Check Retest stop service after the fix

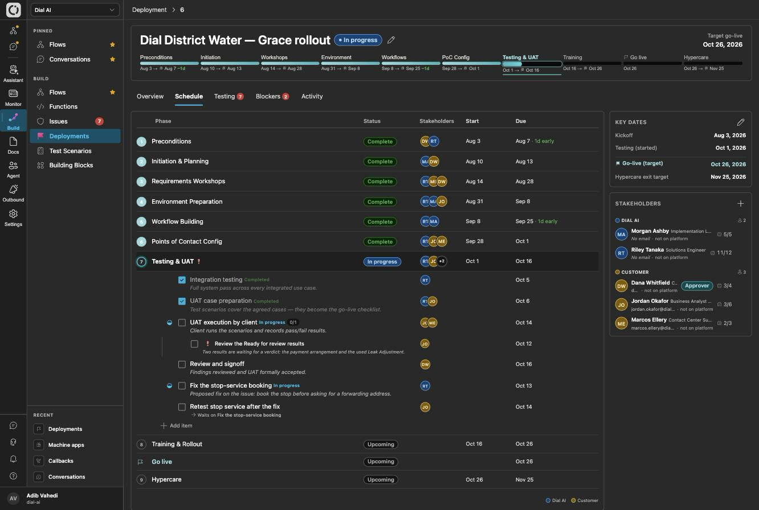tap(182, 407)
